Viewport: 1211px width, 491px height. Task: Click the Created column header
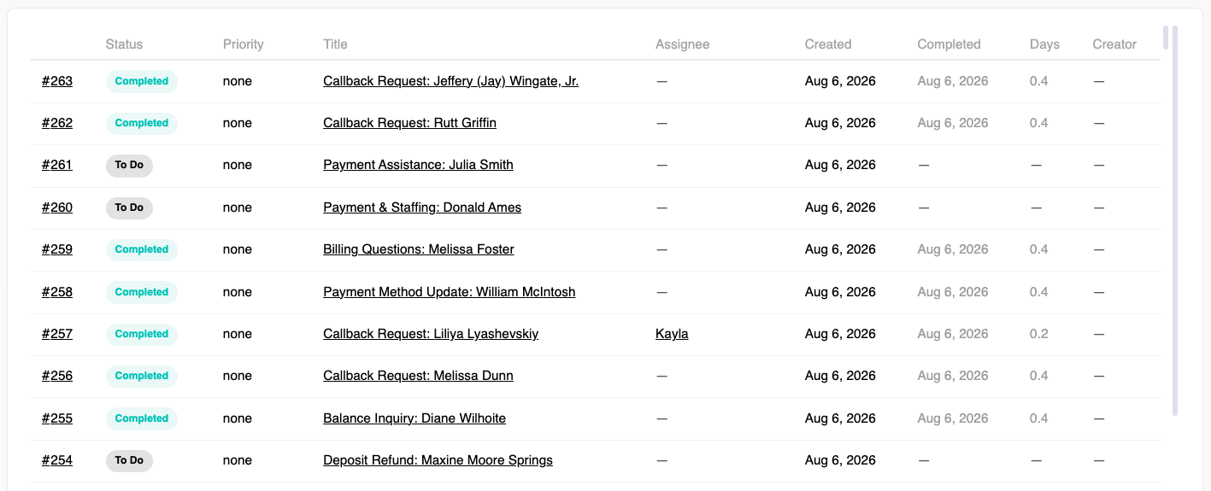828,44
